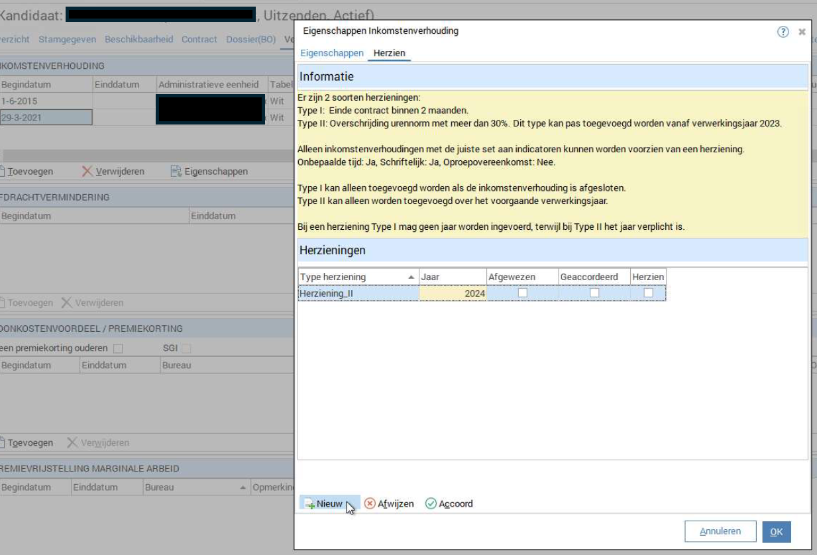Open the help question mark icon

click(x=783, y=32)
